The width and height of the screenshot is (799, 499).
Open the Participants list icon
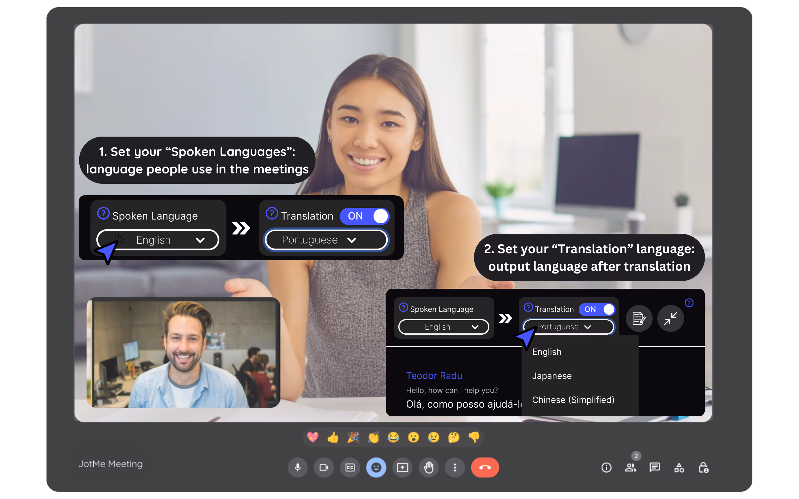(x=630, y=467)
